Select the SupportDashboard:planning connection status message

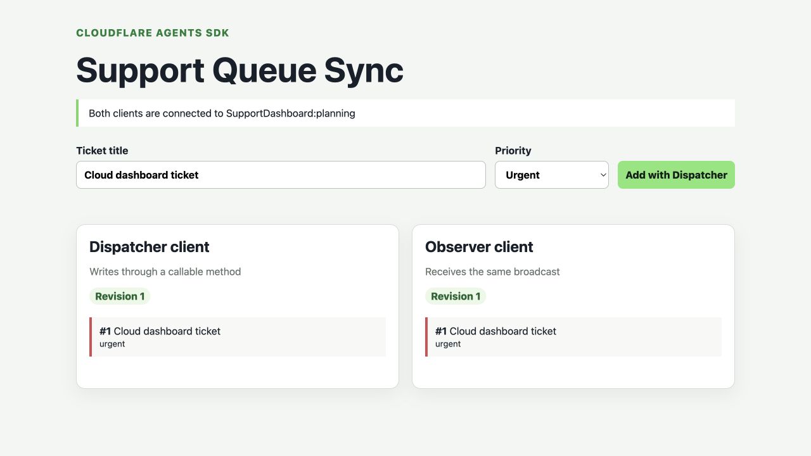[x=405, y=113]
